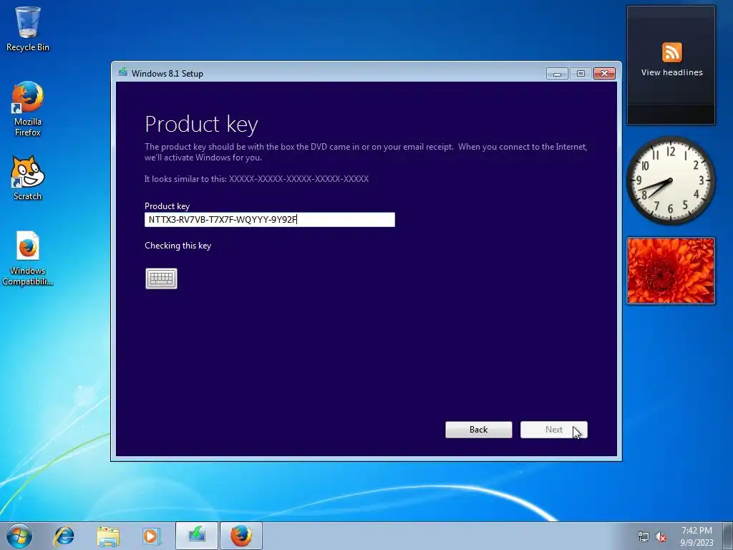The width and height of the screenshot is (733, 550).
Task: Click the muted volume tray icon
Action: click(661, 537)
